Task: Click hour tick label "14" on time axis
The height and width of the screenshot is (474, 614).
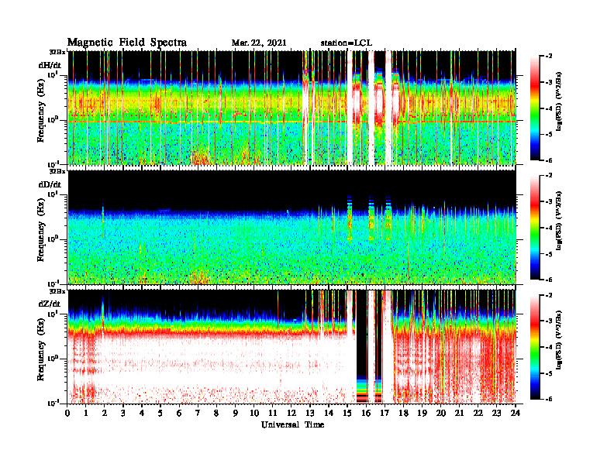Action: [x=329, y=413]
